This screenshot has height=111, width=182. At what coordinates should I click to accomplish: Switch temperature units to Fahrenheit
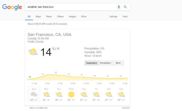click(58, 49)
